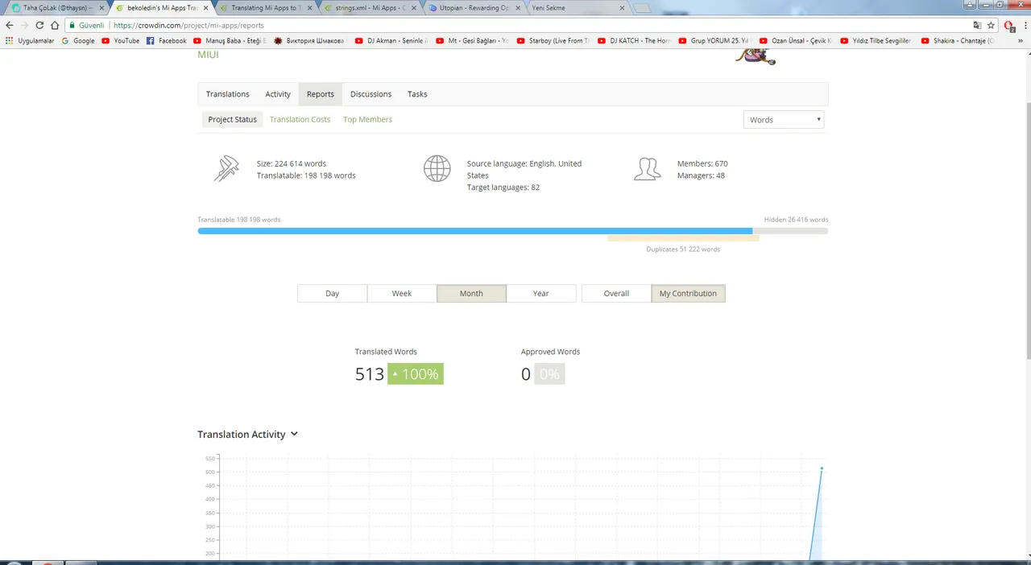Close the Yeni Sekme browser tab
This screenshot has height=565, width=1031.
pos(621,8)
